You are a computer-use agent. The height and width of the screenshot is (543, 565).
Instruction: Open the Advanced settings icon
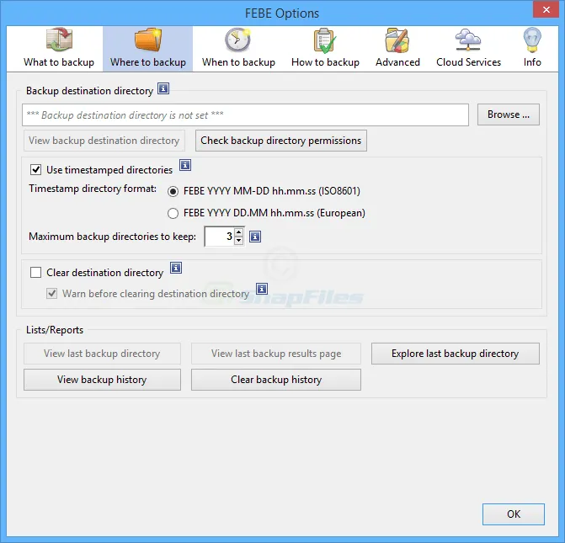[x=397, y=40]
